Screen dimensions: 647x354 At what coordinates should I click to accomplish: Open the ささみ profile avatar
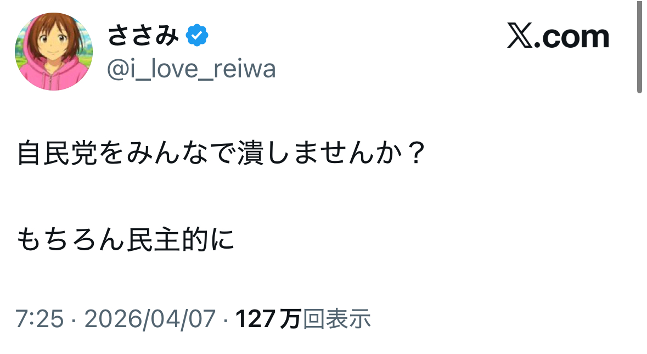click(x=54, y=52)
